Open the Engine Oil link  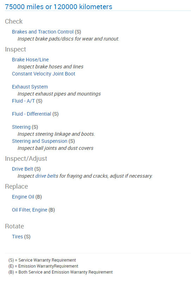point(23,197)
